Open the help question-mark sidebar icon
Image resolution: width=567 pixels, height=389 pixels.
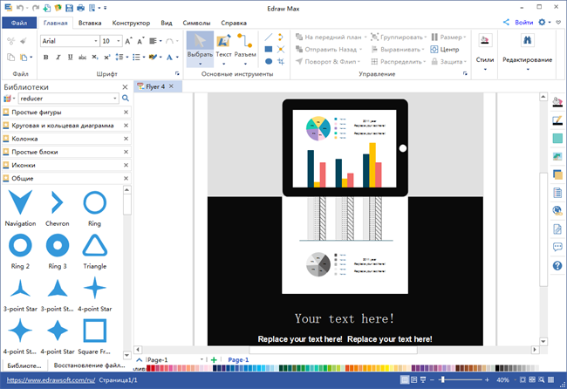click(x=557, y=266)
